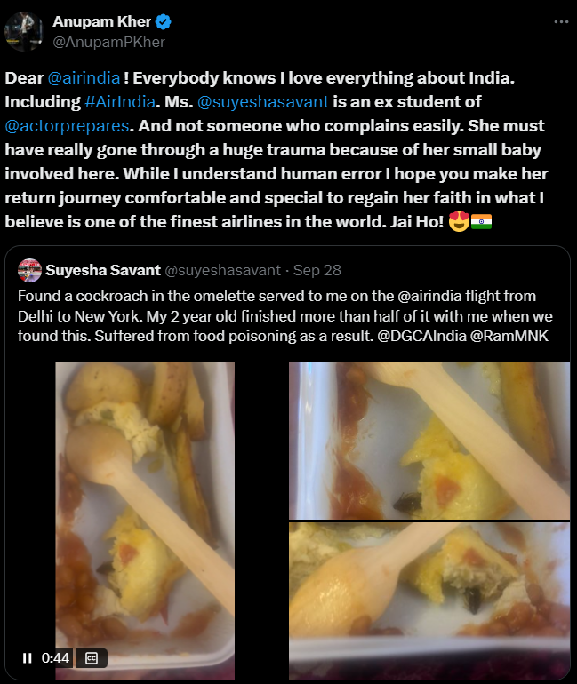Click the Anupam Kher display name
This screenshot has height=684, width=577.
pyautogui.click(x=101, y=21)
